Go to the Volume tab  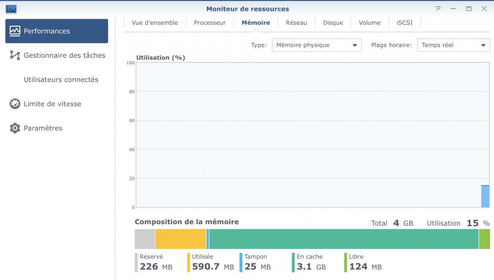point(370,23)
